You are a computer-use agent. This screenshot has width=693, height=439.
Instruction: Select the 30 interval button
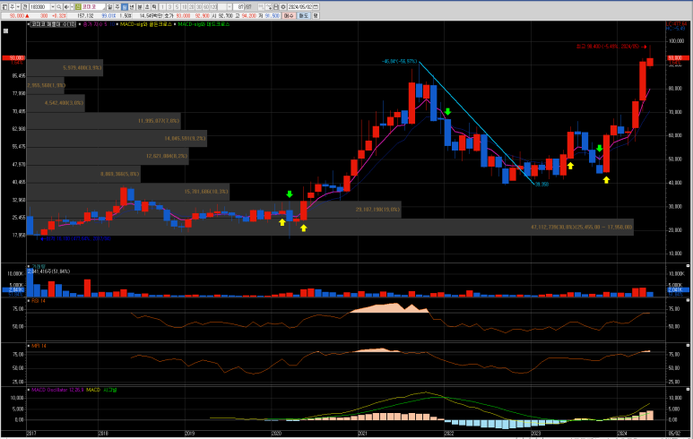(198, 7)
